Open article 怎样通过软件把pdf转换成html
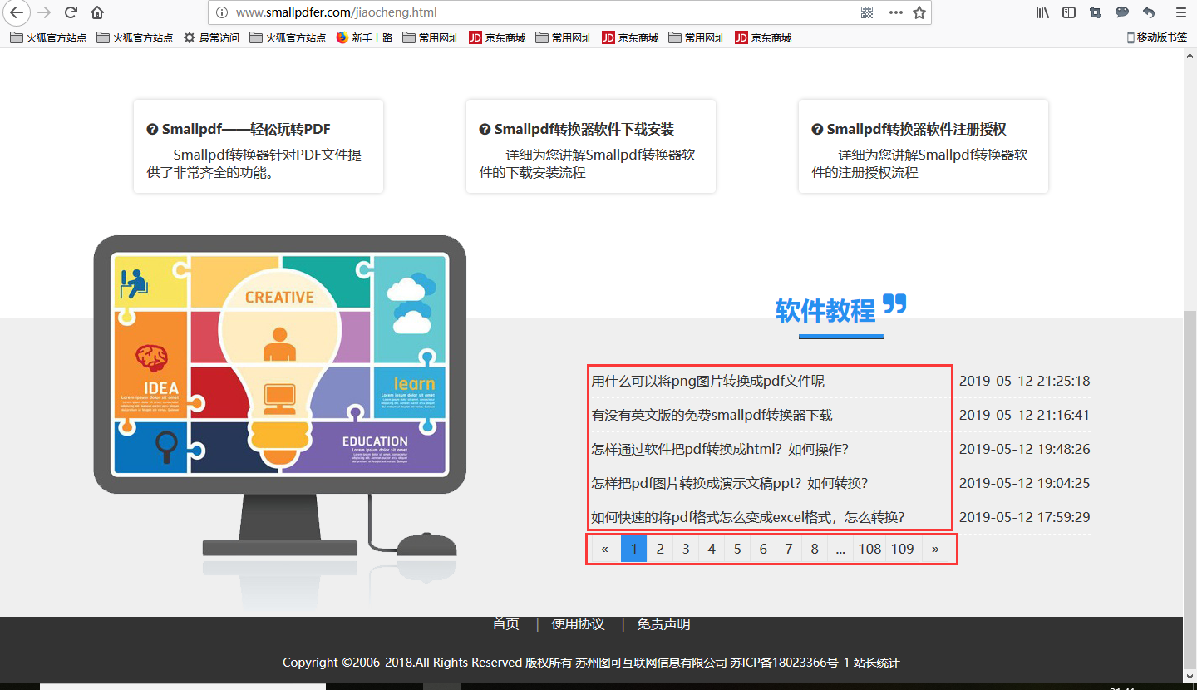The width and height of the screenshot is (1197, 690). [x=720, y=449]
